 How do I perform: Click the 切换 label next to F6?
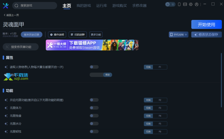pyautogui.click(x=148, y=132)
